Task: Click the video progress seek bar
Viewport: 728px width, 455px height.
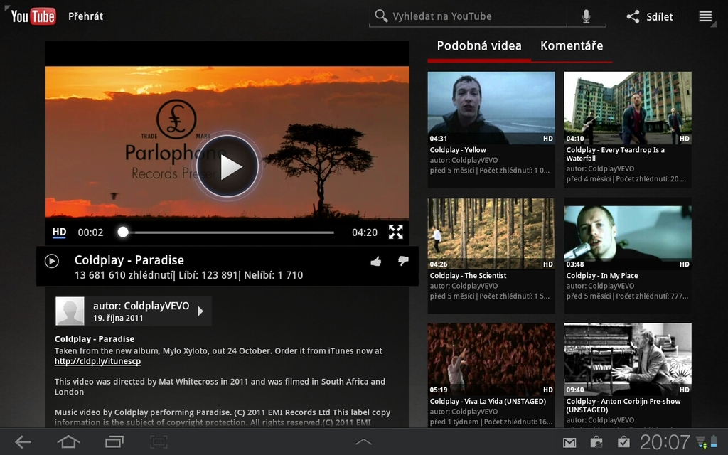Action: [x=227, y=232]
